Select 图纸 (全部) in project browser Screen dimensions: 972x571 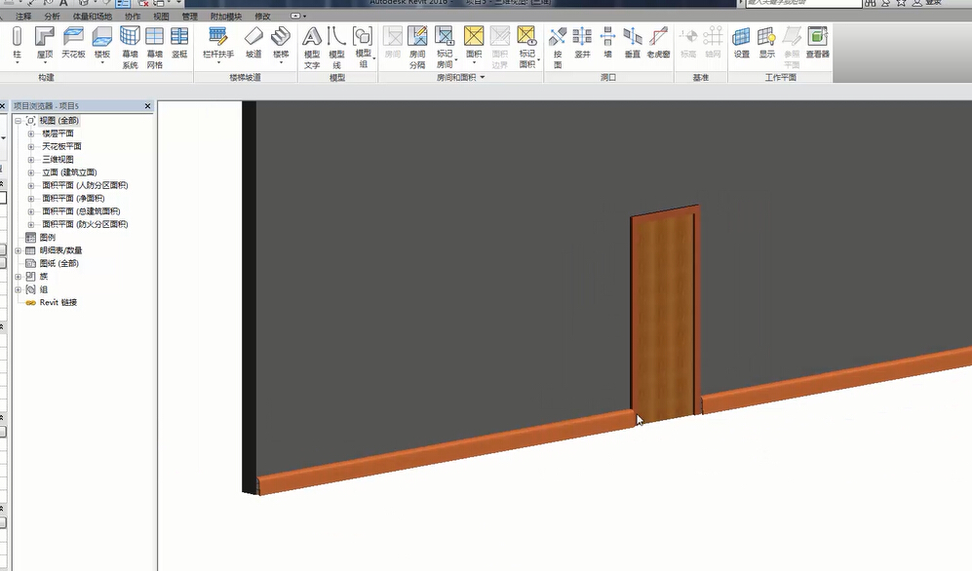[59, 264]
